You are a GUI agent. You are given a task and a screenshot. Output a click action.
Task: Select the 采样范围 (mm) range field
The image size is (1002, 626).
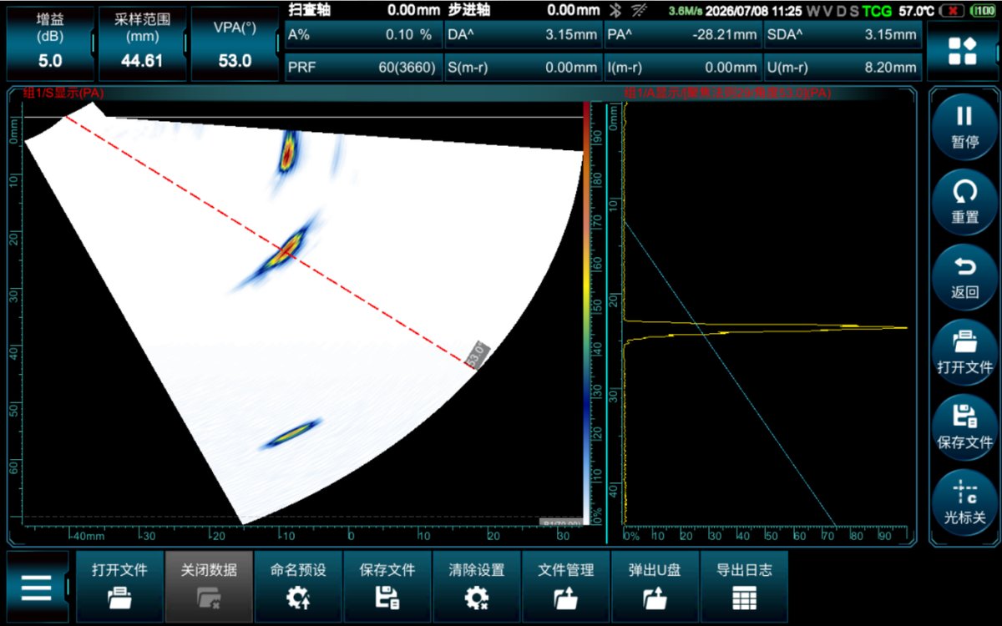142,44
